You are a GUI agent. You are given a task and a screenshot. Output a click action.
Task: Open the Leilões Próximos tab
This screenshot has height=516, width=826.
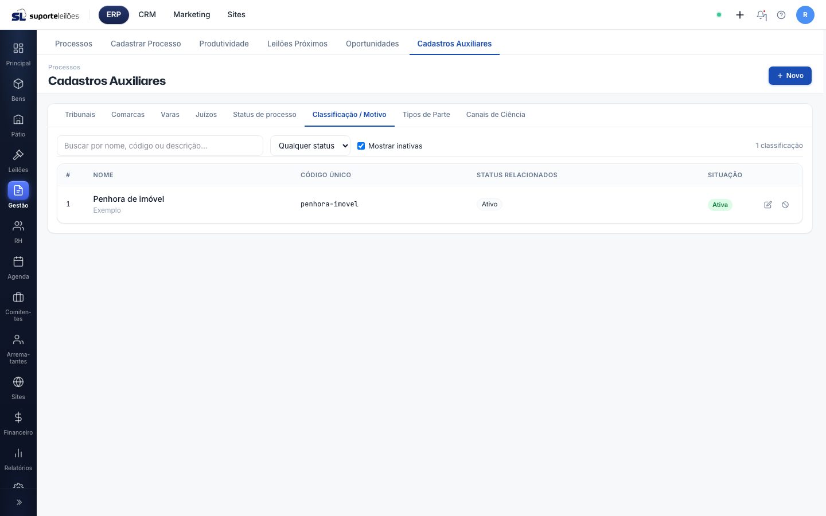297,44
